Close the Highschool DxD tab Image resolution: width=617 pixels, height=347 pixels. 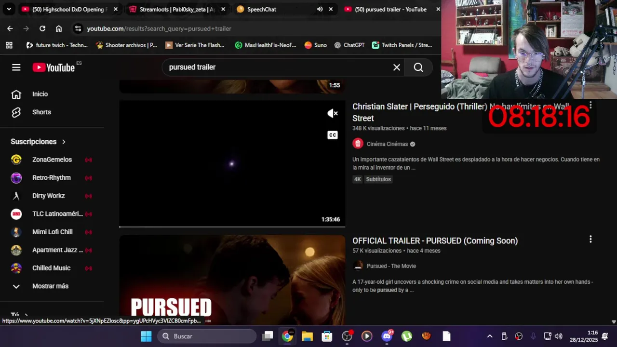(x=116, y=9)
